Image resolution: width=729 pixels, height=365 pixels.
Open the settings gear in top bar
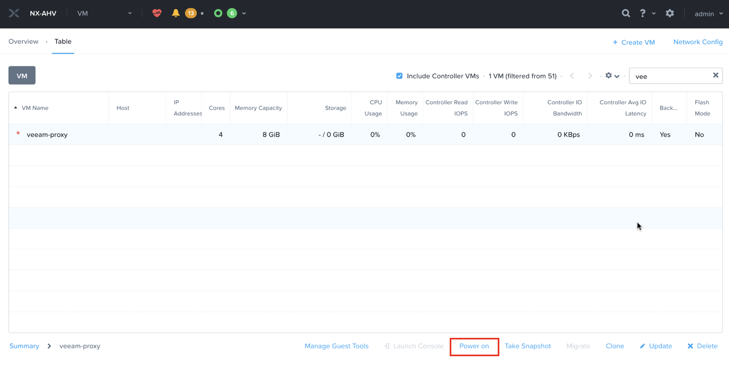(670, 13)
